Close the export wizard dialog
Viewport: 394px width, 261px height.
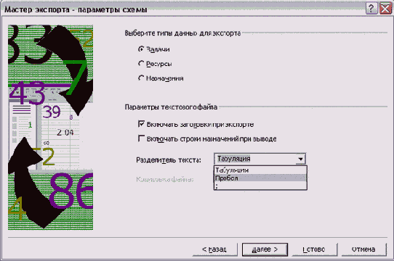coord(386,8)
